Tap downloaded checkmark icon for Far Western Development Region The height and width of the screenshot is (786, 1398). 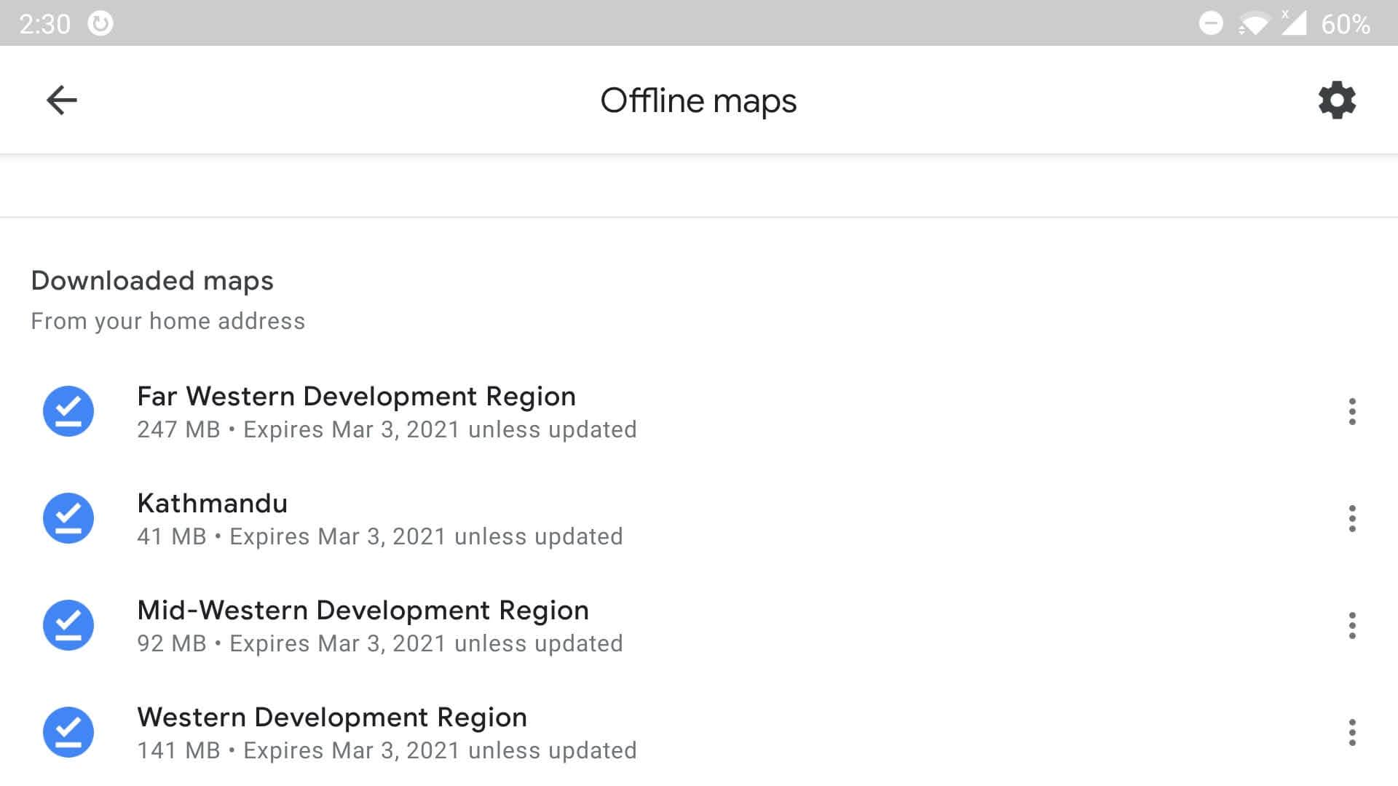pos(68,411)
